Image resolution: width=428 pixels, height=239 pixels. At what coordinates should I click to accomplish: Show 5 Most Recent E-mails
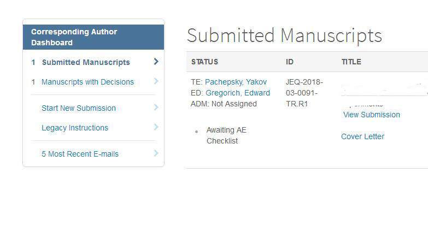pos(80,154)
